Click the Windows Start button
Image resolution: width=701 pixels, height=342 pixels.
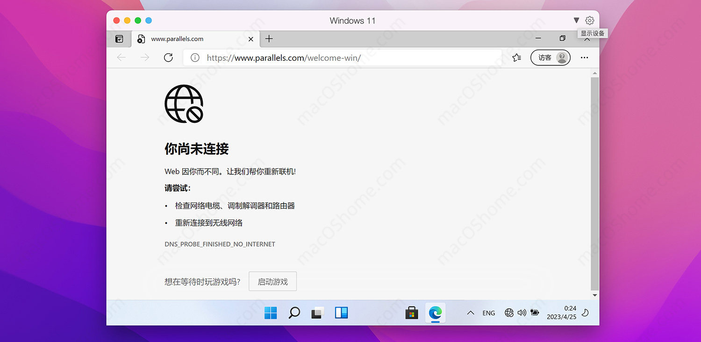[271, 313]
